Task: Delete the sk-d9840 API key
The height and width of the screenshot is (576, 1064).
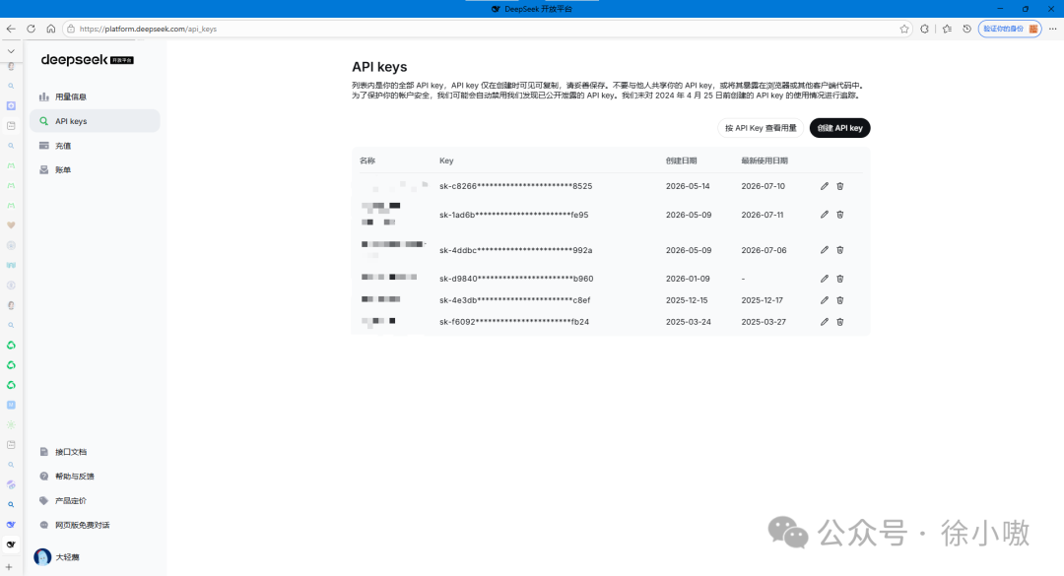Action: [x=840, y=279]
